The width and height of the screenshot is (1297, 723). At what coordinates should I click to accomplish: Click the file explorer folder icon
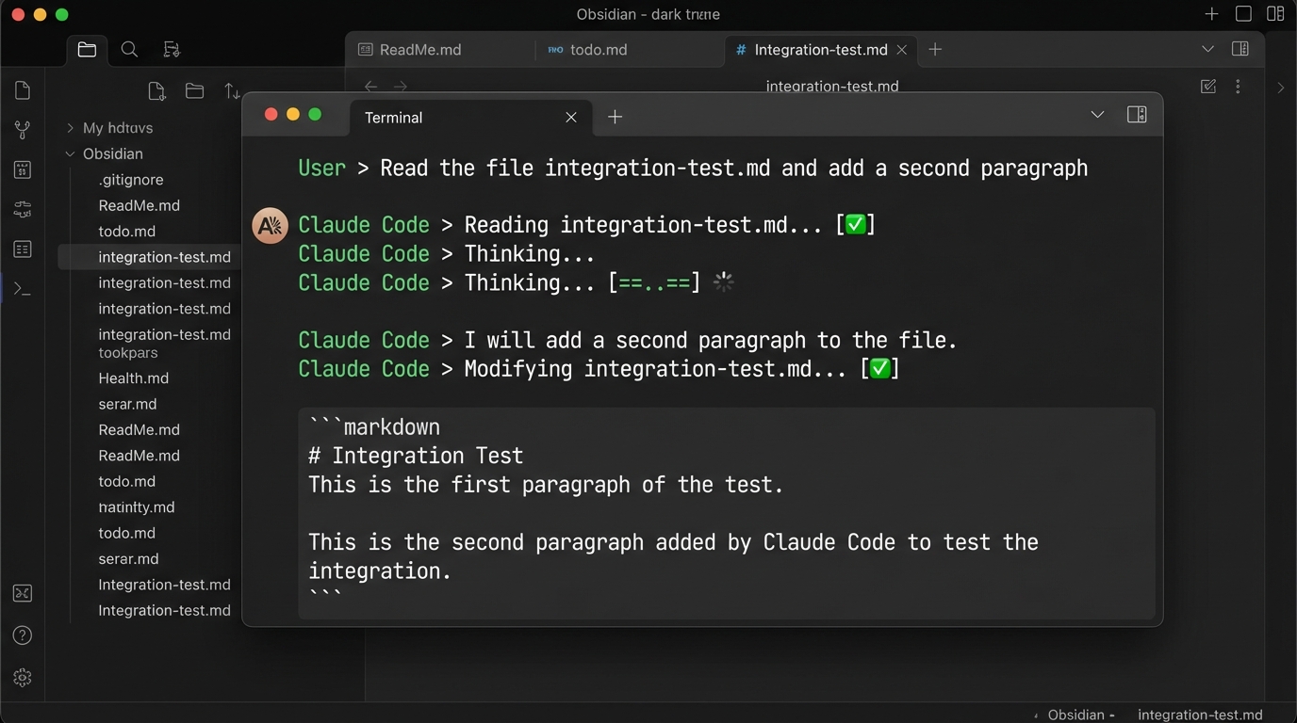tap(87, 50)
